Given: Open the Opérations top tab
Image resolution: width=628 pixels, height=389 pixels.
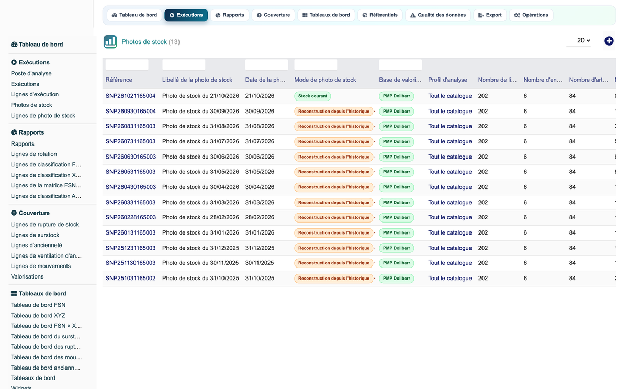Looking at the screenshot, I should 531,15.
